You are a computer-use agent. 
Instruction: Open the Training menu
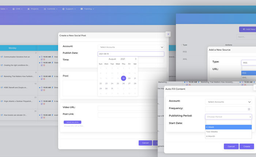[x=87, y=9]
